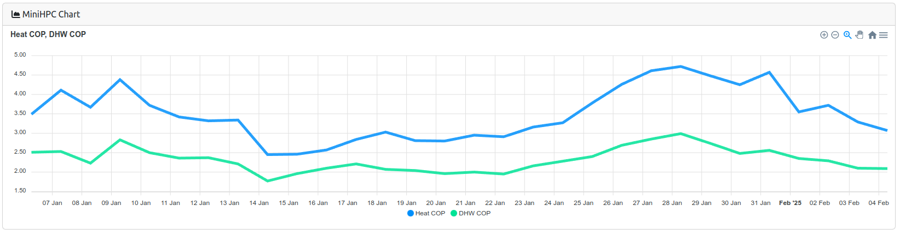Click the chart icon beside MiniHPC Chart

(x=15, y=14)
